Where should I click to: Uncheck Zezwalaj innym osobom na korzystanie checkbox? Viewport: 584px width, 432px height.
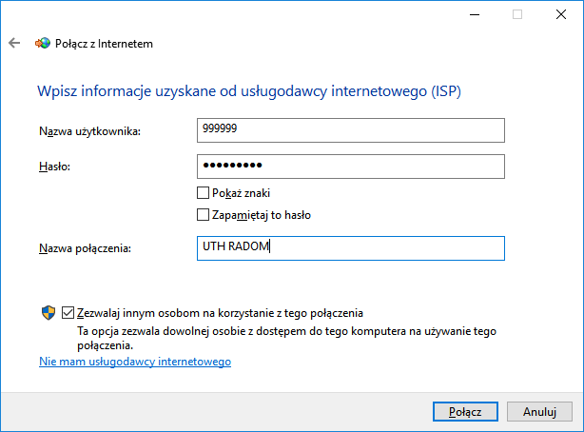[68, 312]
